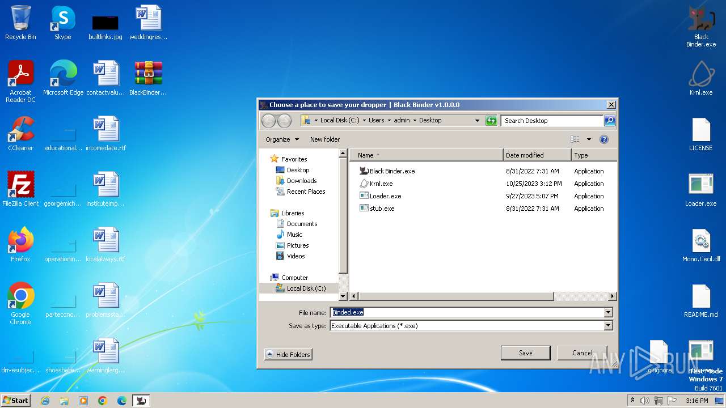Open Acrobat Reader DC shortcut

click(20, 82)
